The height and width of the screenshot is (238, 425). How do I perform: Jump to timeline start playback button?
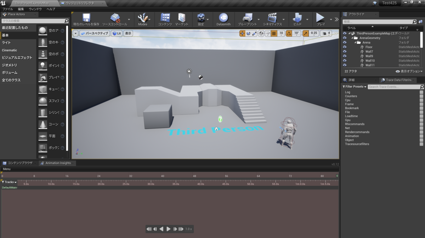[x=149, y=229]
